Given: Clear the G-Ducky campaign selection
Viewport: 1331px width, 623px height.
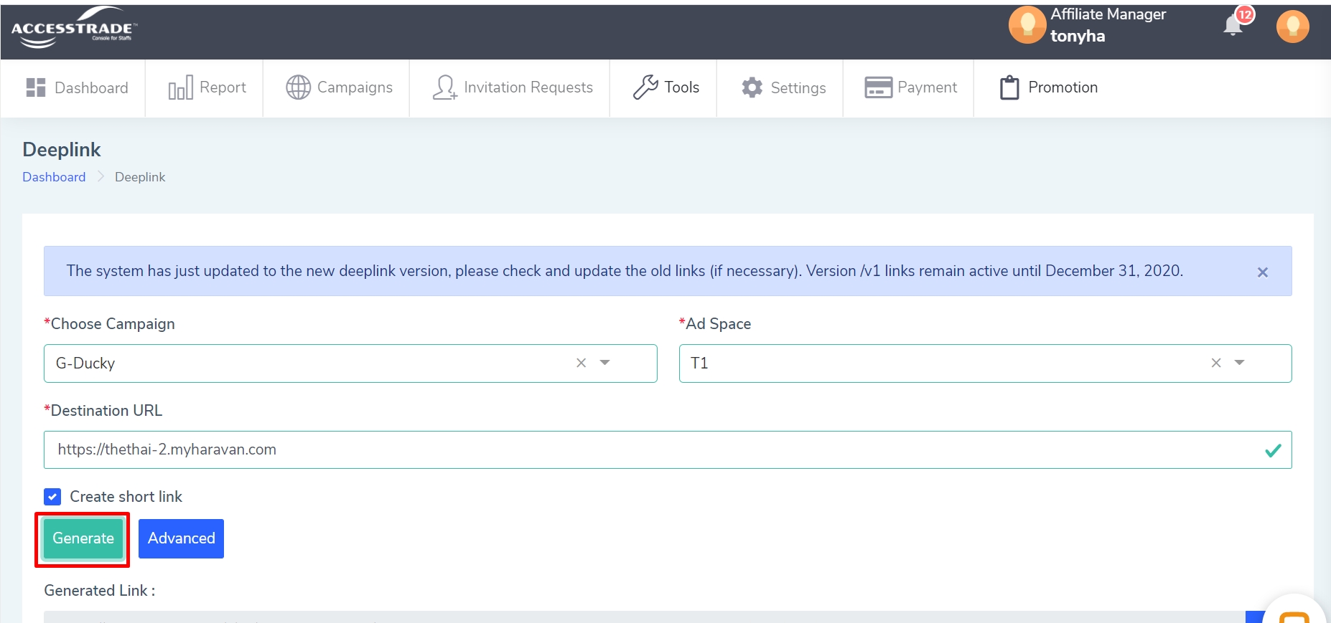Looking at the screenshot, I should pos(581,363).
